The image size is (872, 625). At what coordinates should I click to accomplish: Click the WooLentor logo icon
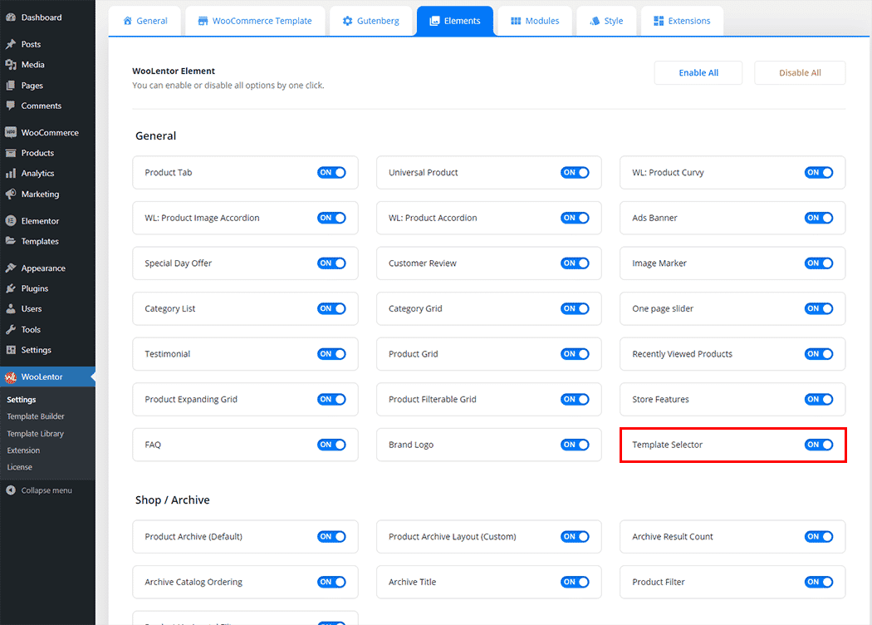point(11,376)
